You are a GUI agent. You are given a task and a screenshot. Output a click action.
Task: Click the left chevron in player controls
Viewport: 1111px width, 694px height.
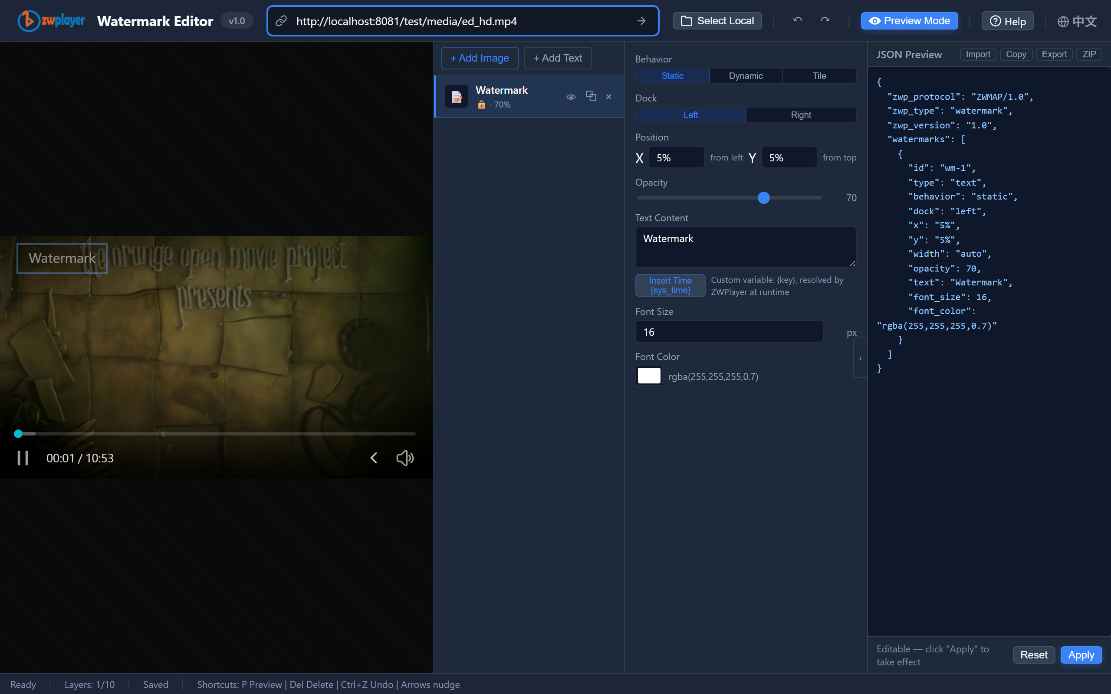[x=374, y=458]
